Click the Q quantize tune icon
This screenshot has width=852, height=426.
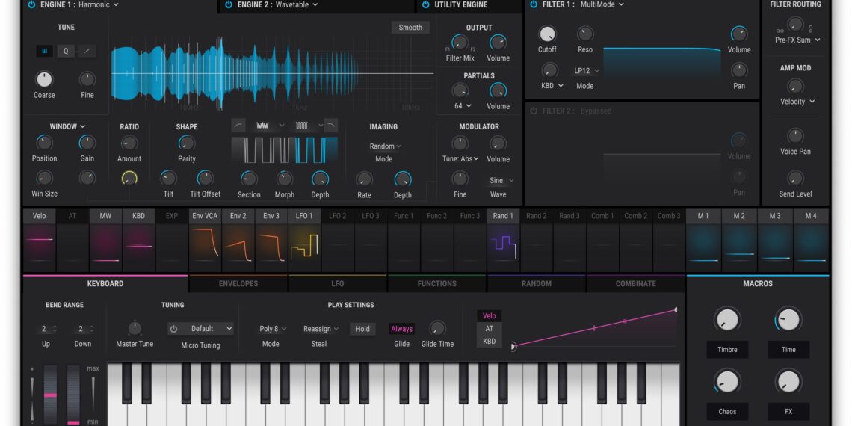[x=66, y=52]
